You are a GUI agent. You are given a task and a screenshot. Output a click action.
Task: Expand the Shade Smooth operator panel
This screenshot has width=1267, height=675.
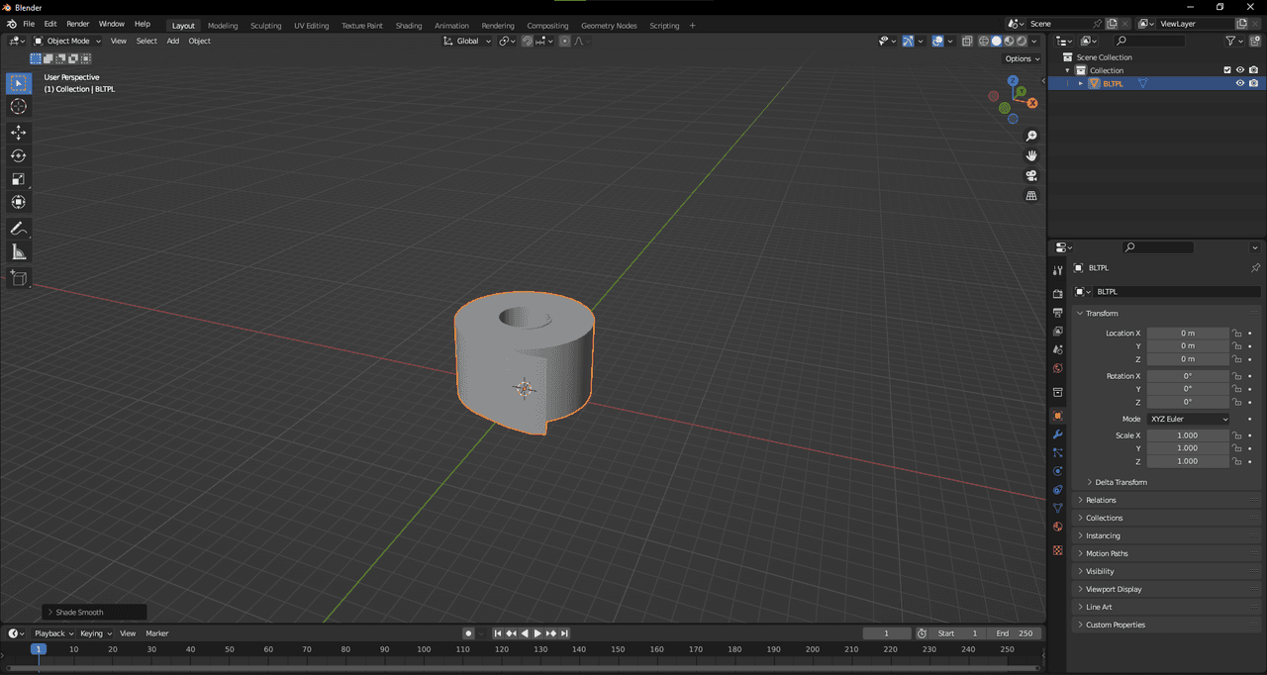point(79,613)
